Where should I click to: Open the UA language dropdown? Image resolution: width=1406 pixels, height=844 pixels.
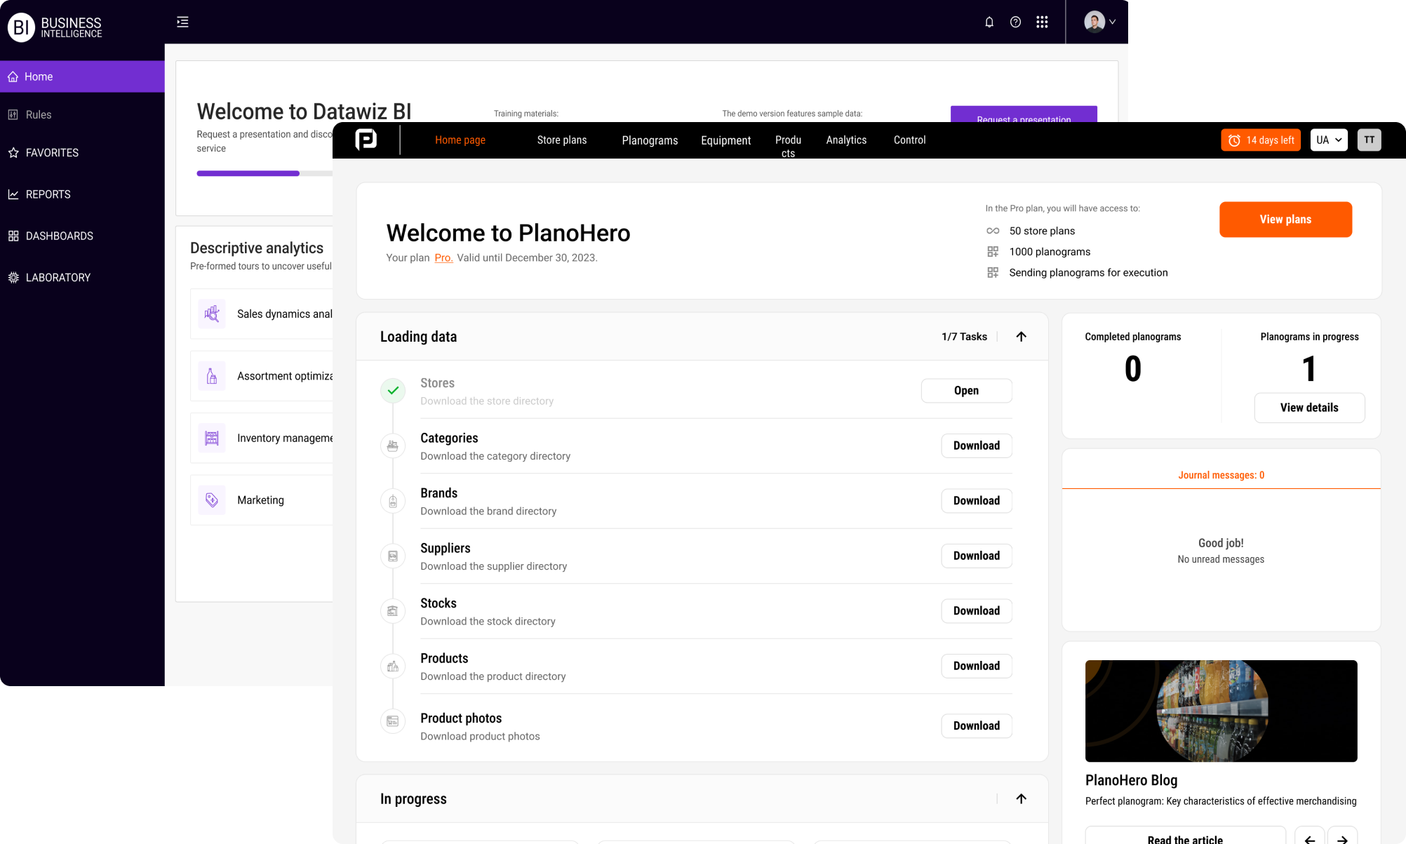coord(1329,140)
